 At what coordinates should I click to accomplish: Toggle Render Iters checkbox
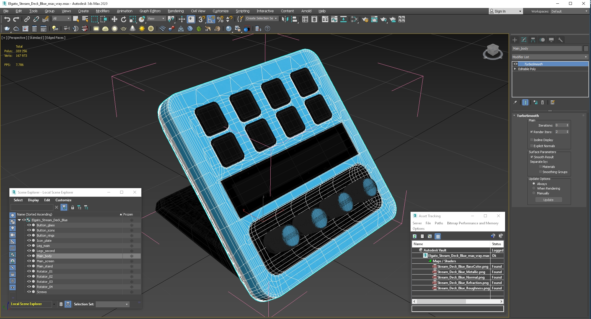point(532,132)
